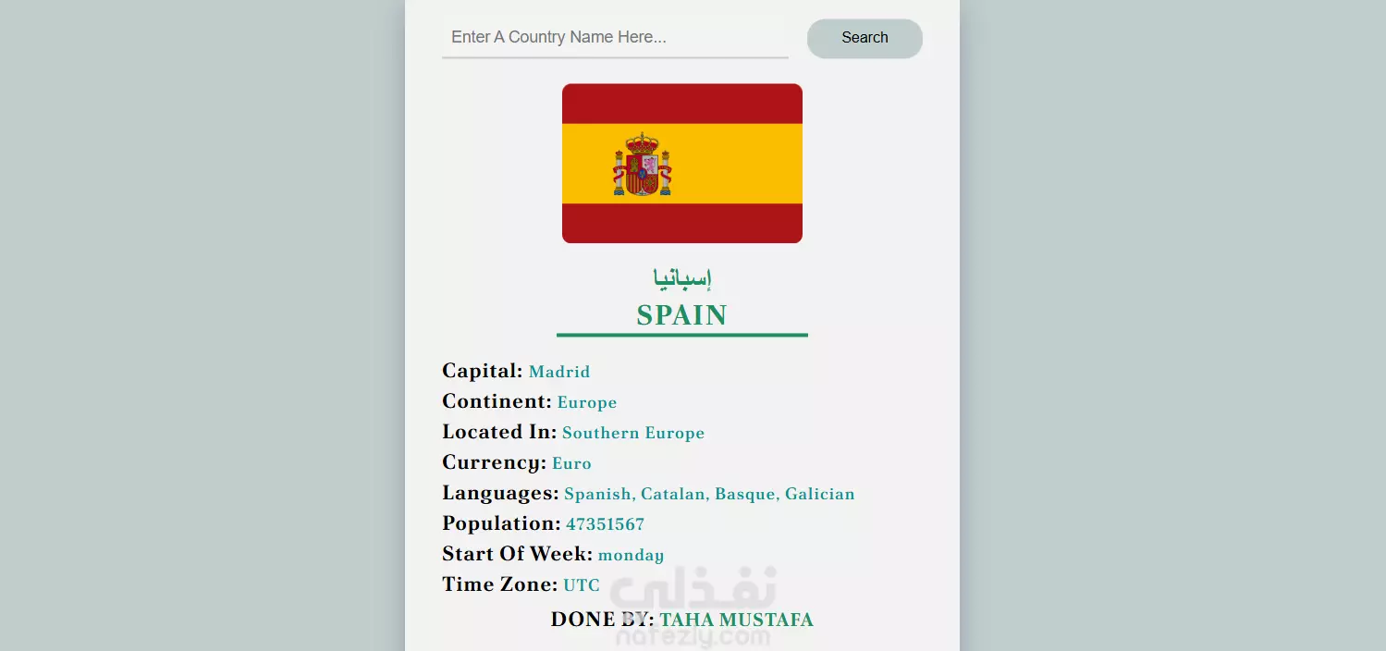Image resolution: width=1386 pixels, height=651 pixels.
Task: Click the continent value Europe
Action: tap(587, 402)
